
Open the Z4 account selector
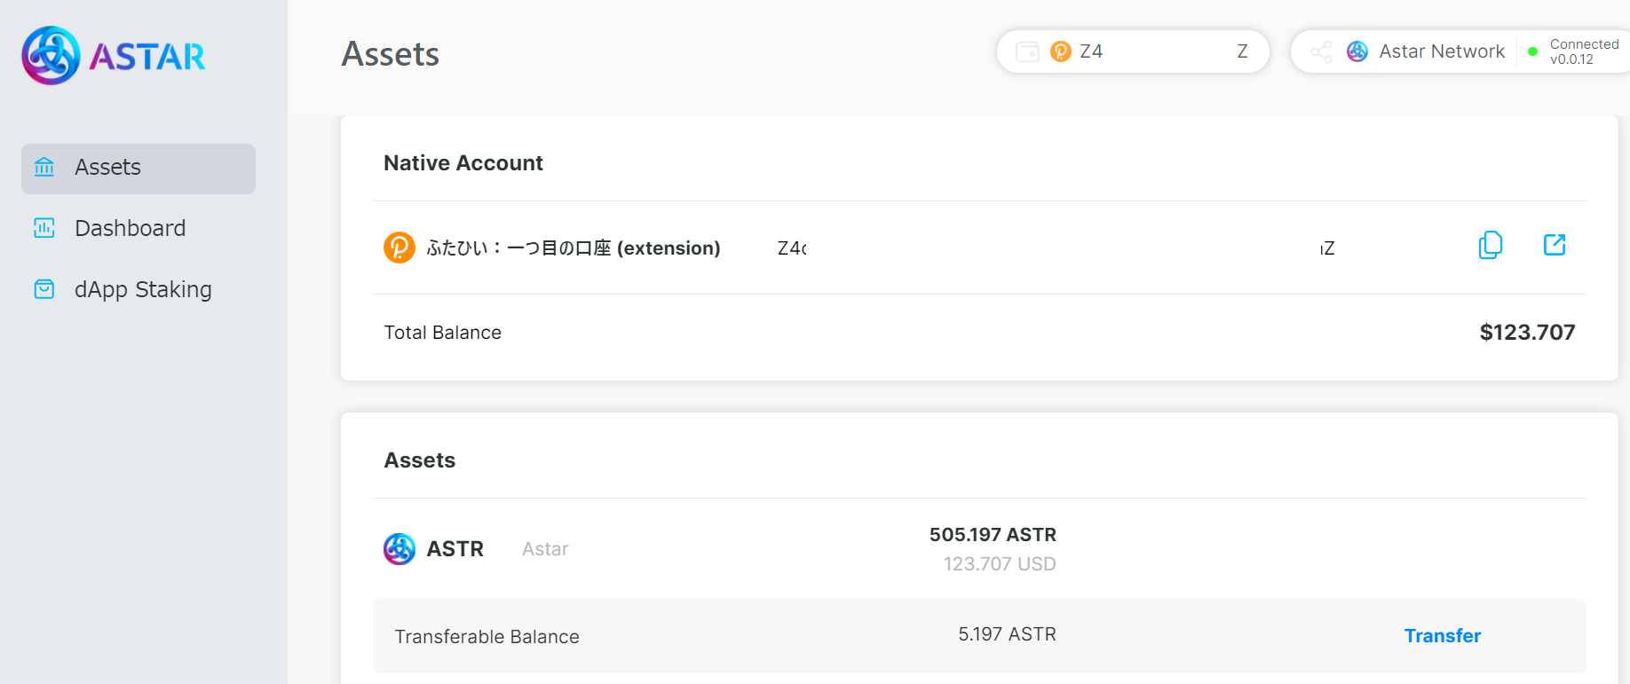point(1133,51)
